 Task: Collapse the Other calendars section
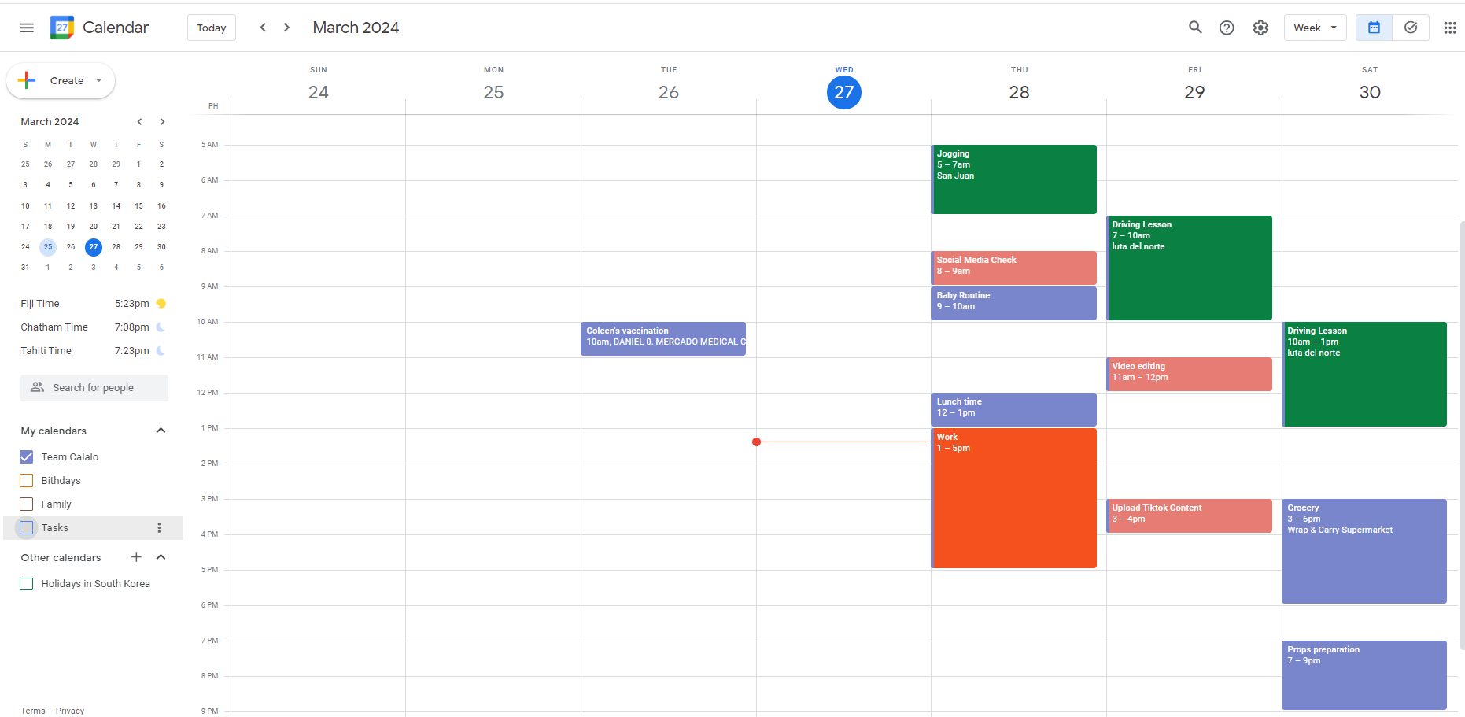[x=161, y=557]
